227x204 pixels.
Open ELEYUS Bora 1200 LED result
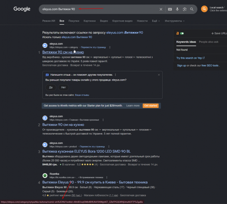(x=86, y=151)
